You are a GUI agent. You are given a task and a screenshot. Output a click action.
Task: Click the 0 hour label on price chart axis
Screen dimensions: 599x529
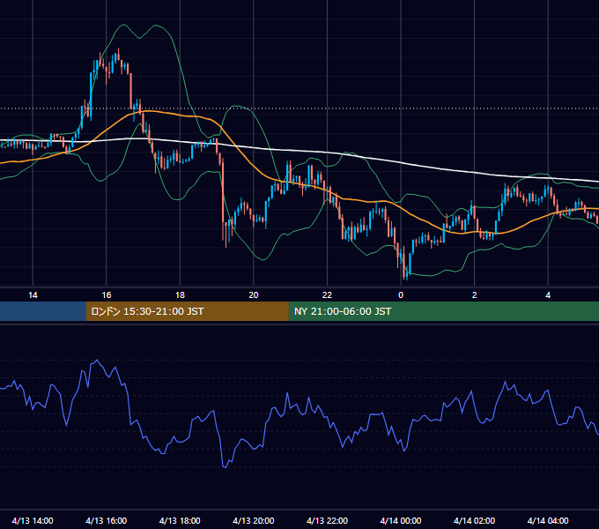(x=401, y=295)
